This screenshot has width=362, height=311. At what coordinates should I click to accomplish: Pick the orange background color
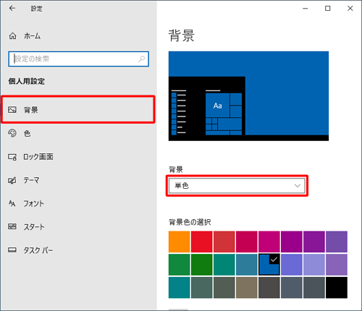coord(179,242)
